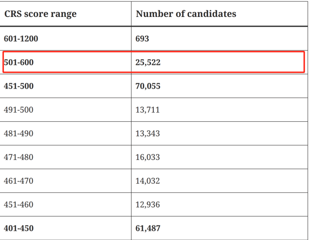Select the 471-480 score range cell
Image resolution: width=309 pixels, height=240 pixels.
coord(19,157)
